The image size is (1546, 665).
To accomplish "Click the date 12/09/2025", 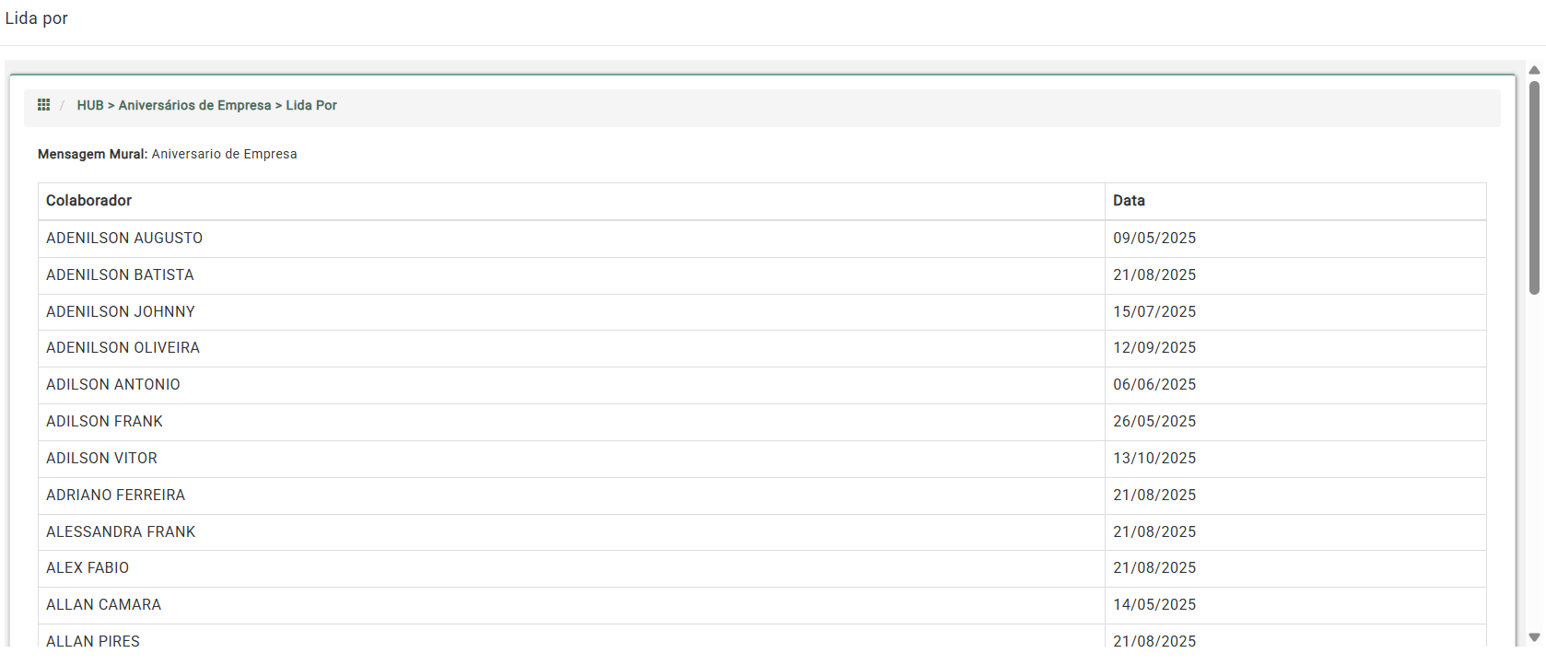I will click(x=1154, y=348).
